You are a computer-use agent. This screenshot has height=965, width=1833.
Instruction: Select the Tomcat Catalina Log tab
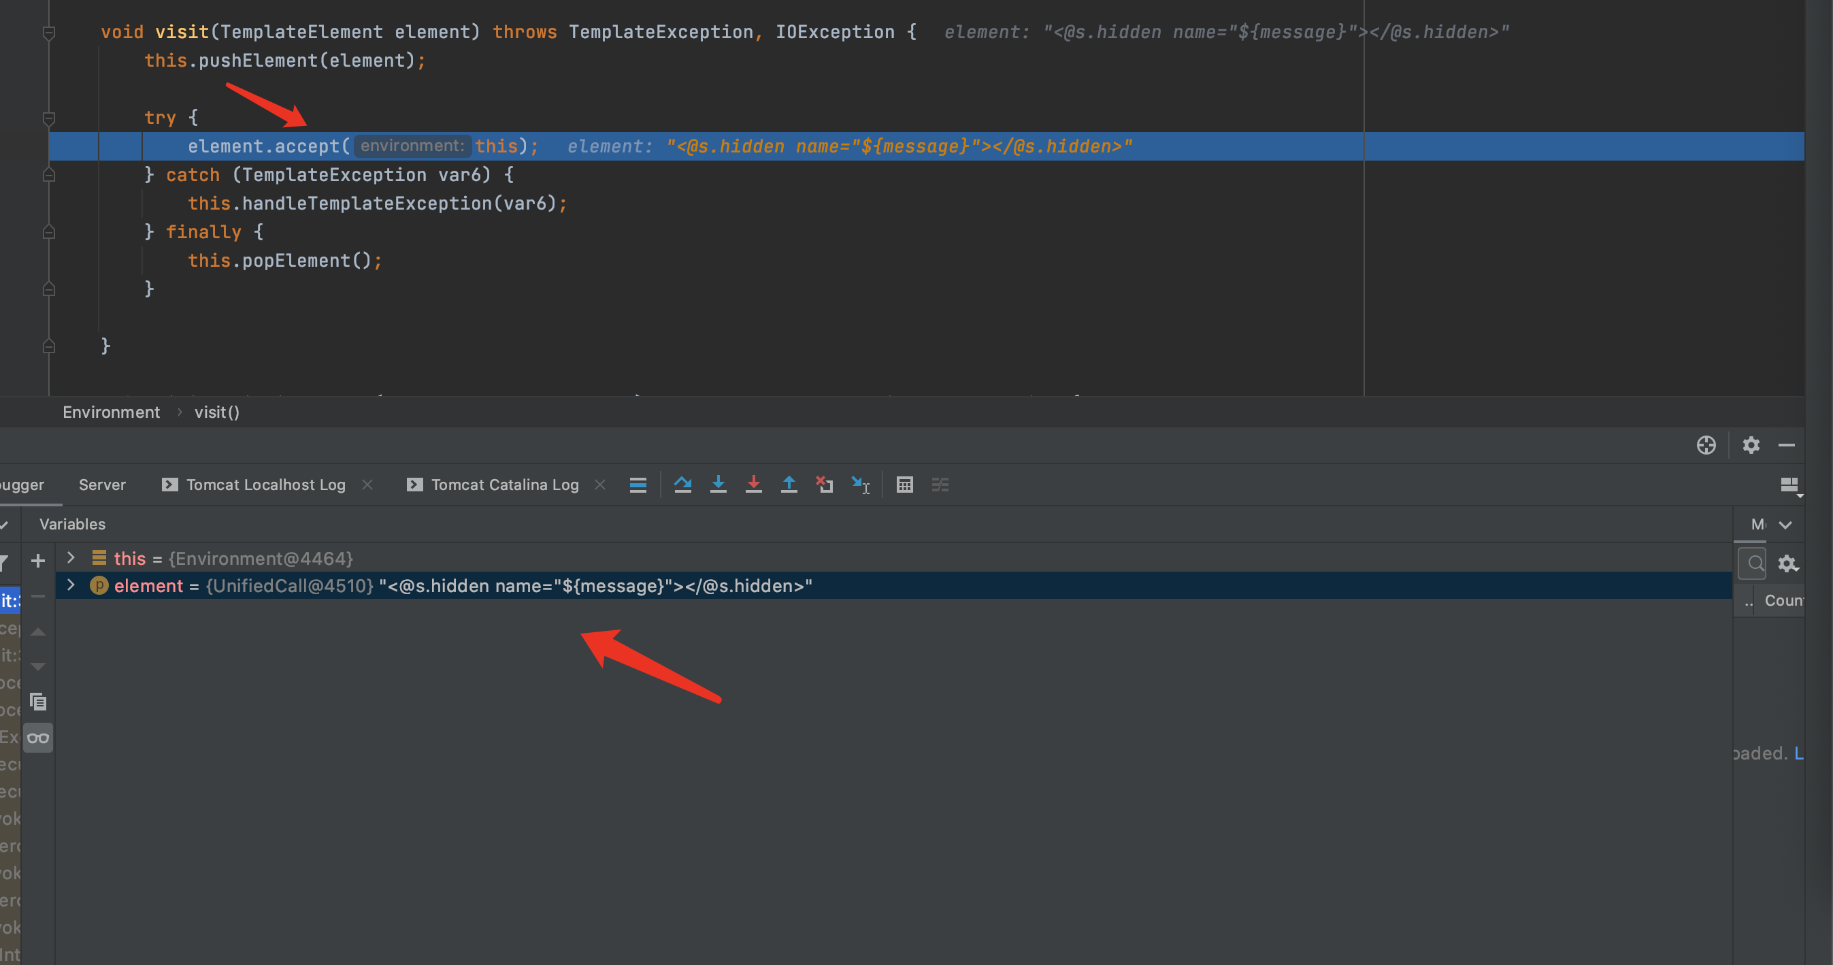pos(504,484)
